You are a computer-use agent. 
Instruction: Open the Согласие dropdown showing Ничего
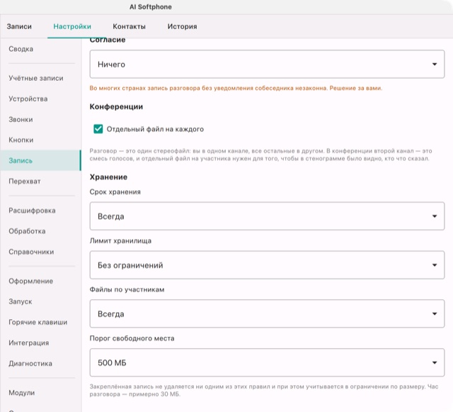coord(267,64)
